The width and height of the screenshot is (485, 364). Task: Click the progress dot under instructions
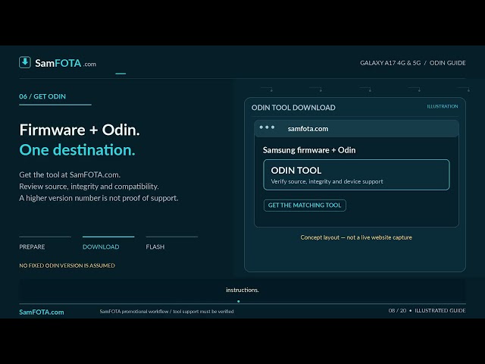pyautogui.click(x=239, y=301)
